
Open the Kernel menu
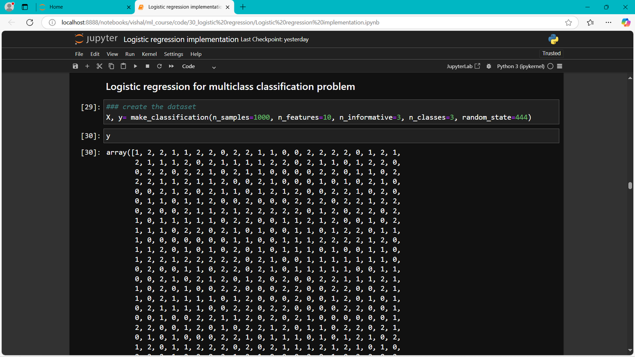149,54
